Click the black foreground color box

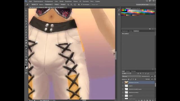26,66
